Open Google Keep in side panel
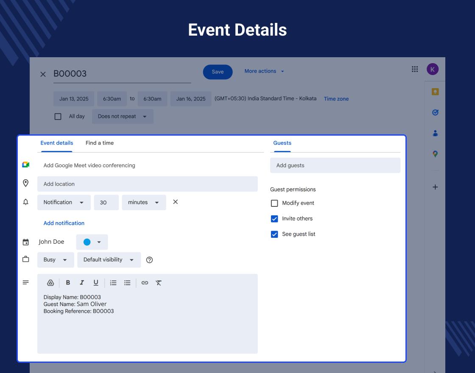 tap(435, 92)
